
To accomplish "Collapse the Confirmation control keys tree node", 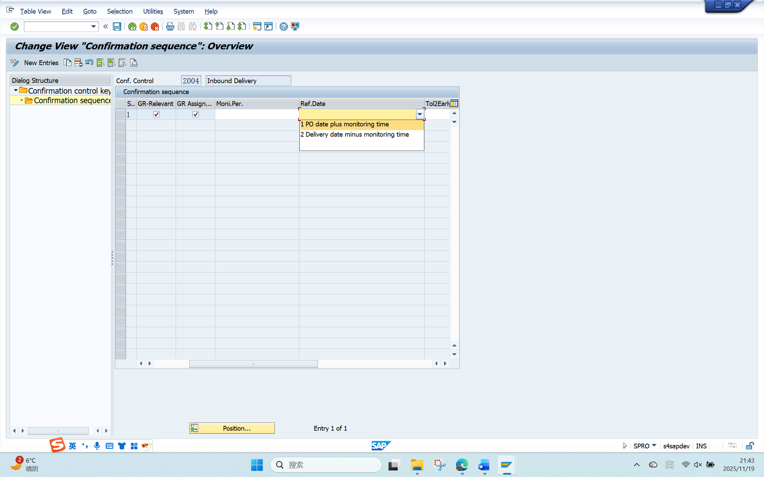I will coord(16,91).
